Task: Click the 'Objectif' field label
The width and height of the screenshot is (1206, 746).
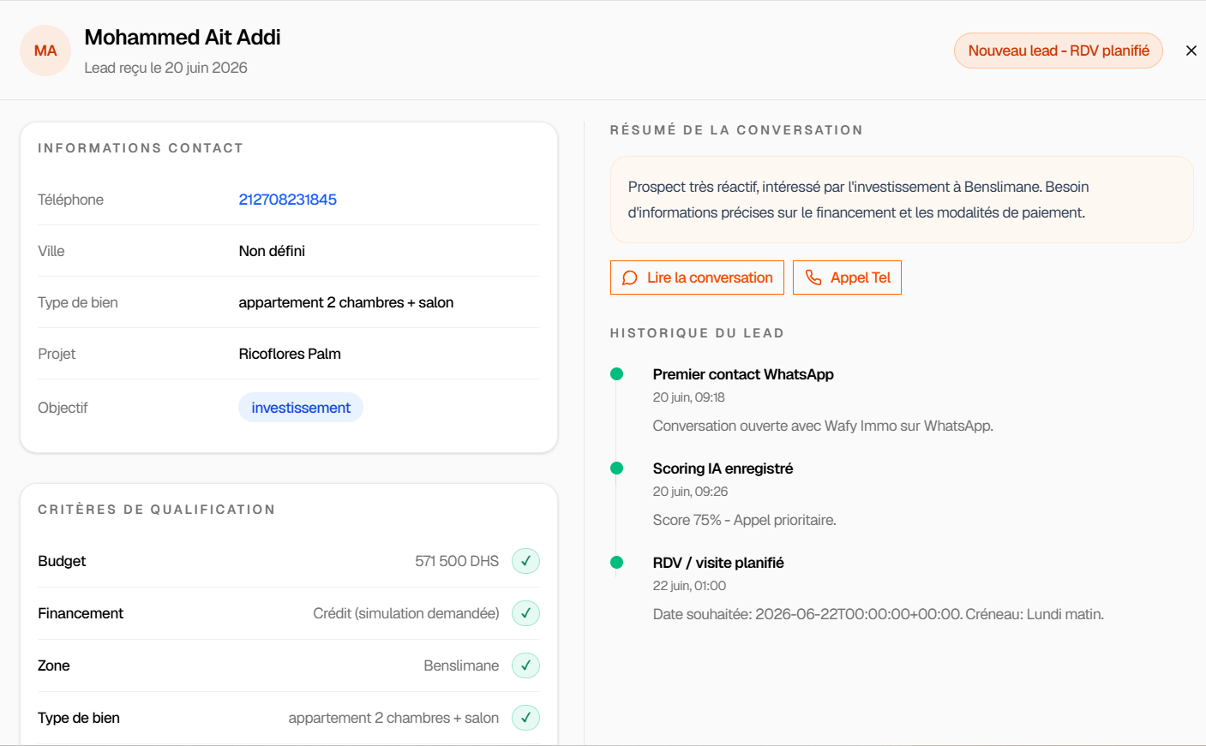Action: point(63,408)
